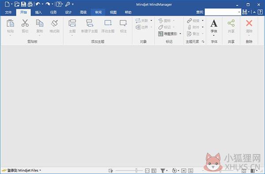The image size is (265, 174).
Task: Select the Home (开始) tab
Action: pos(23,12)
